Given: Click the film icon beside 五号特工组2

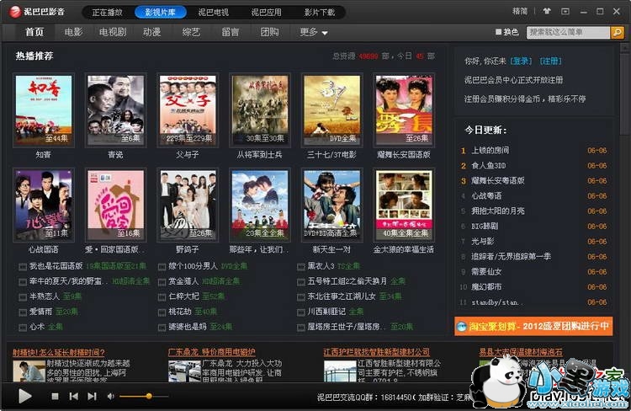Looking at the screenshot, I should (x=301, y=282).
